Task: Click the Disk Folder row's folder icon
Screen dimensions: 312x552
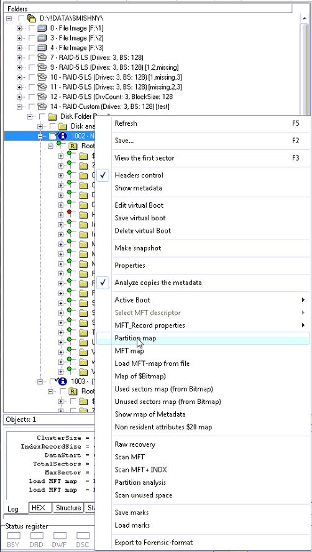Action: click(x=52, y=116)
